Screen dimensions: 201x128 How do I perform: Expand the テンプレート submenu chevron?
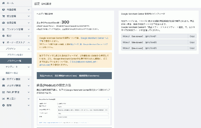tap(29, 67)
